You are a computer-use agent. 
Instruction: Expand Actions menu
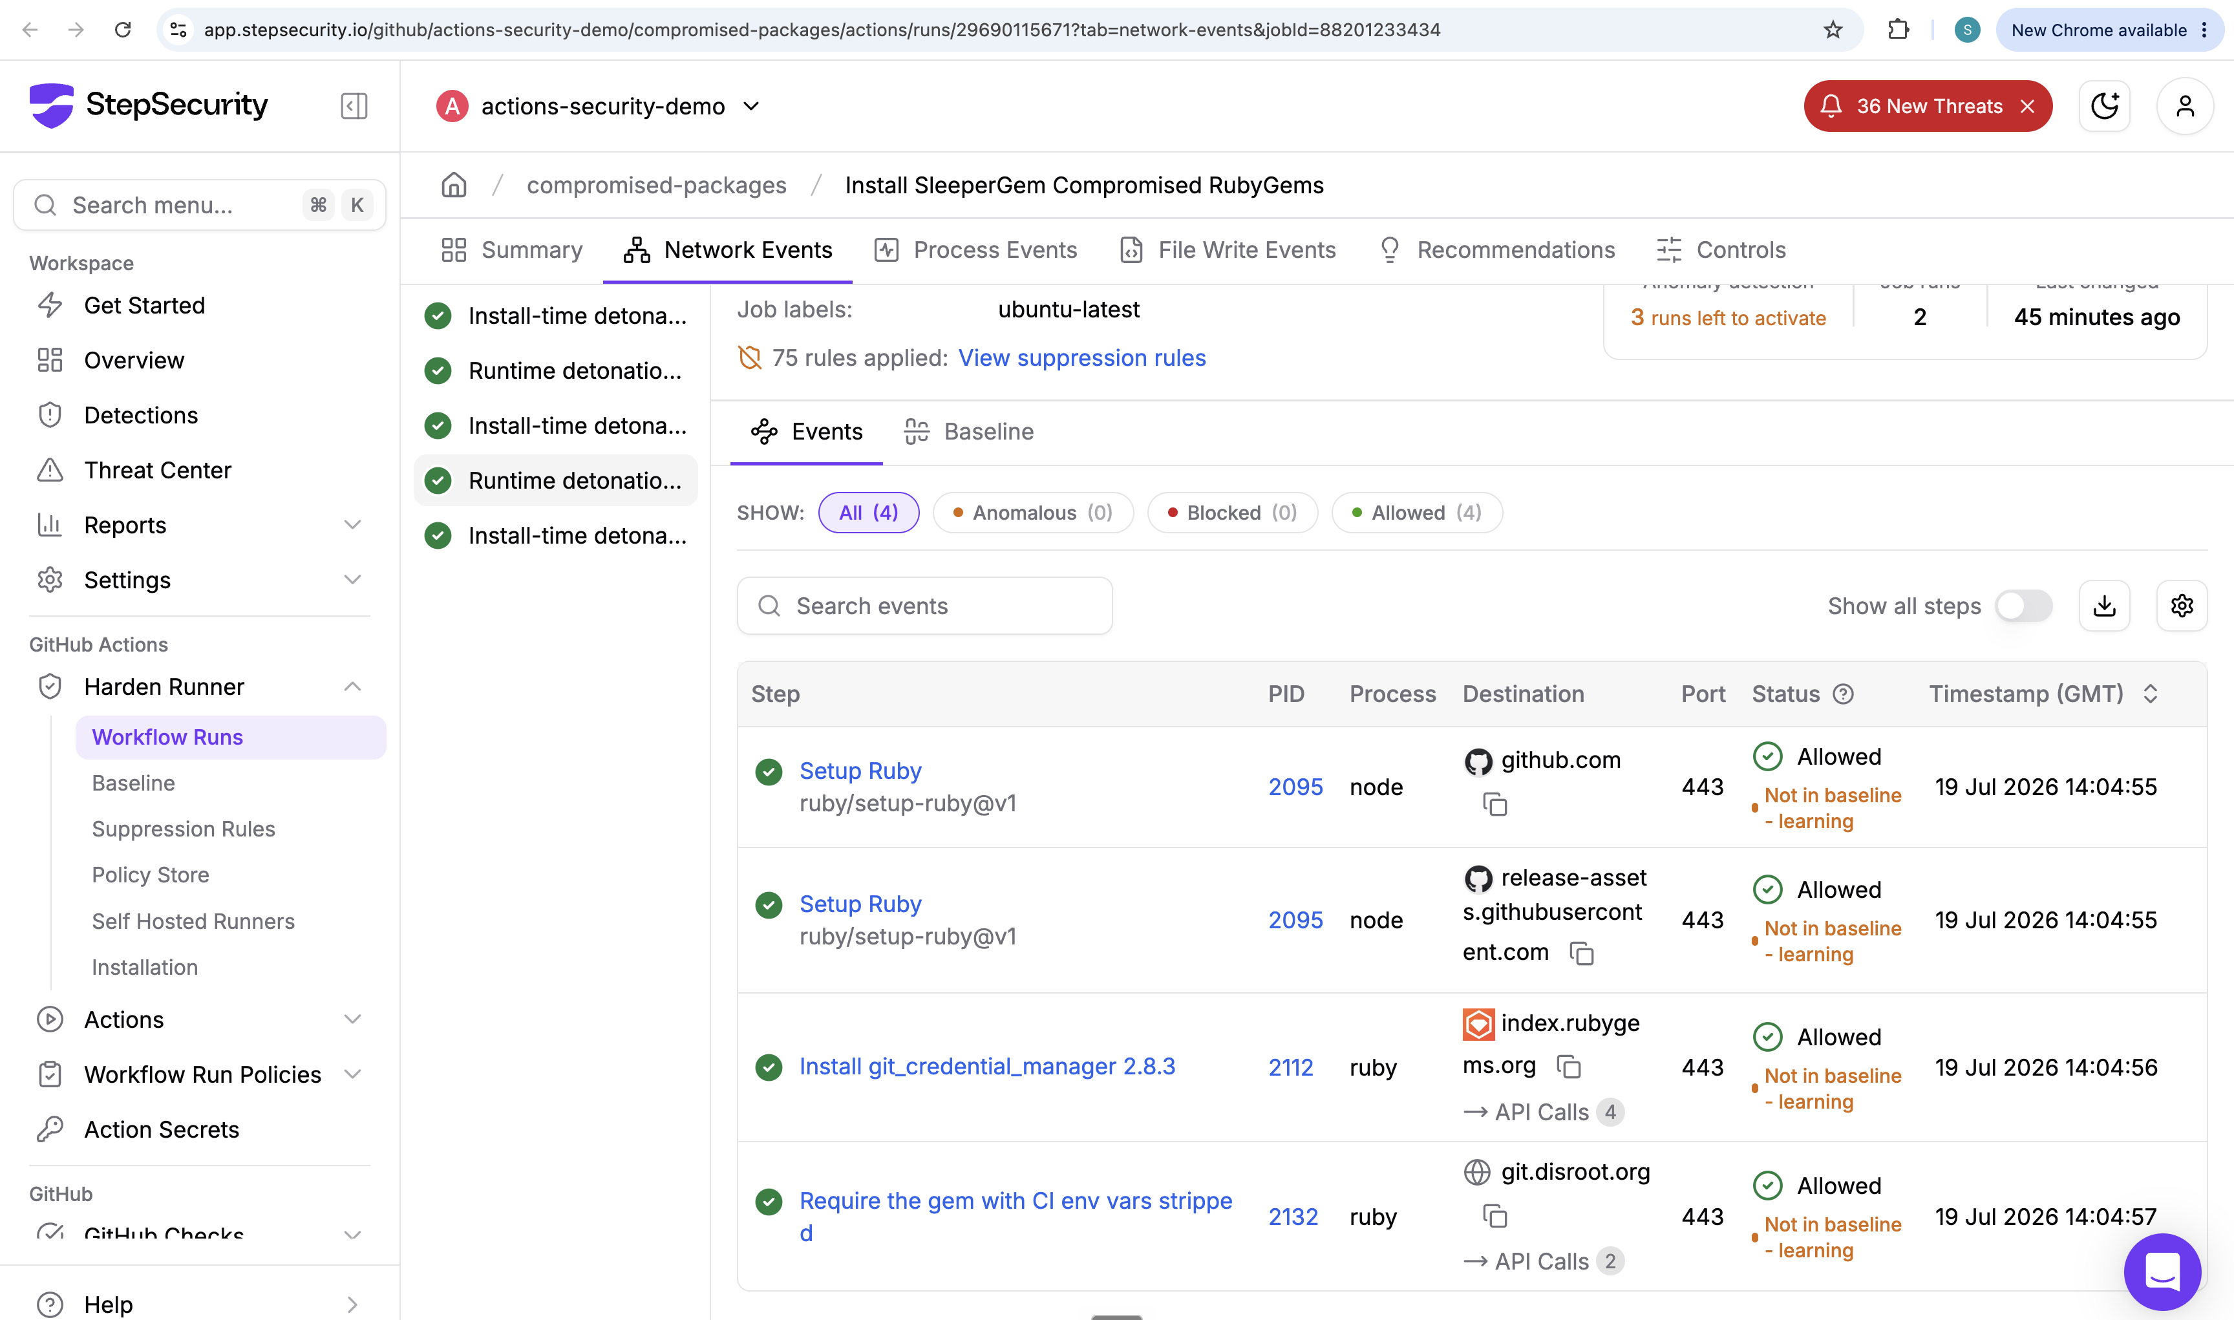pyautogui.click(x=352, y=1019)
